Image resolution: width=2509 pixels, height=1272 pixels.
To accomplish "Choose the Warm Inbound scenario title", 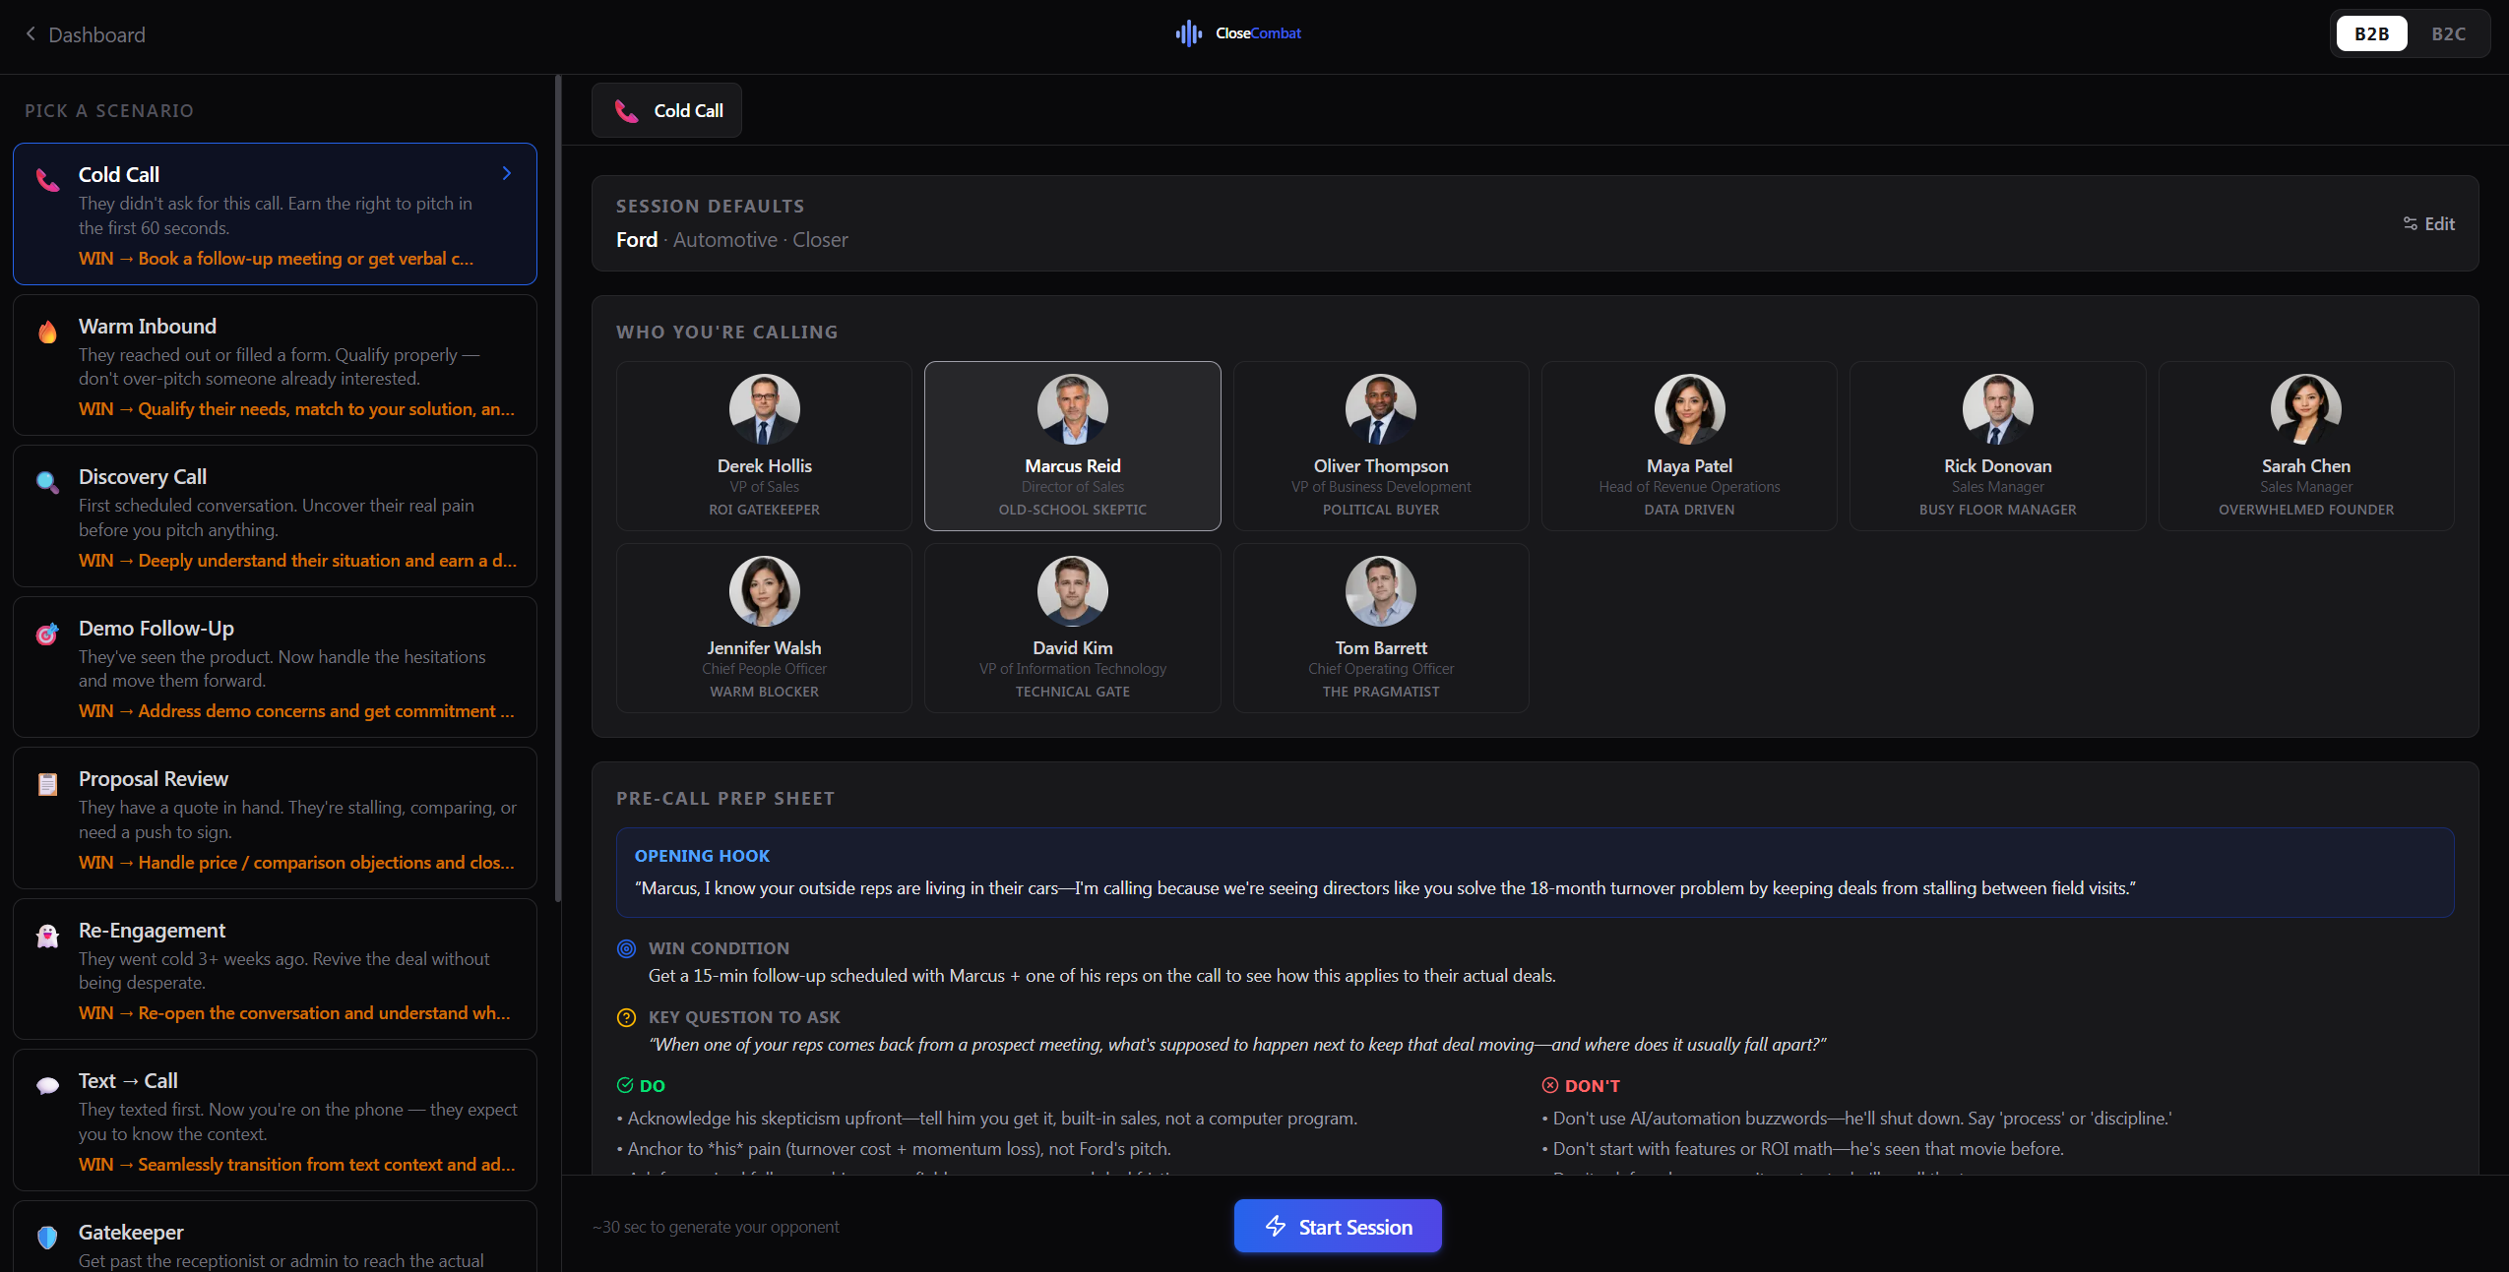I will pyautogui.click(x=148, y=327).
